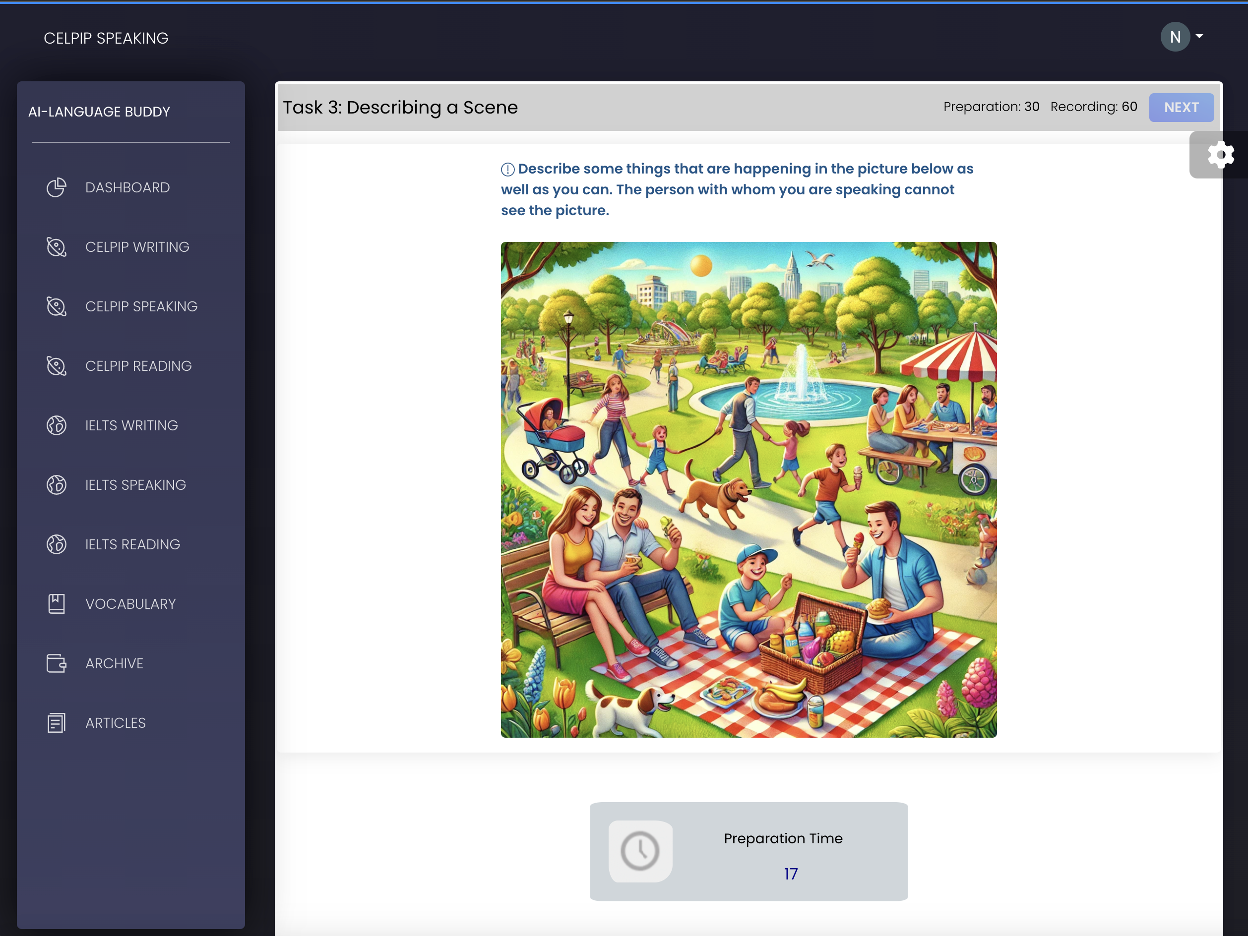This screenshot has height=936, width=1248.
Task: Click the CELPIP Writing sidebar icon
Action: pyautogui.click(x=57, y=247)
